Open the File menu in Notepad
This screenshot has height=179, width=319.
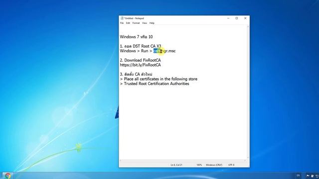tap(122, 23)
